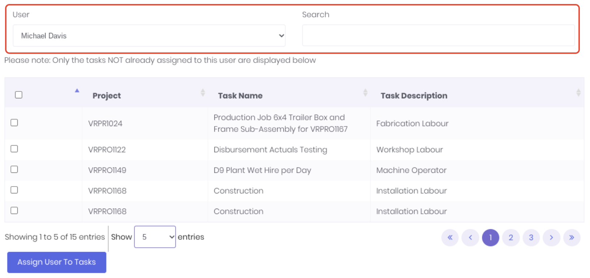The height and width of the screenshot is (278, 590).
Task: Focus the Search input field
Action: (438, 35)
